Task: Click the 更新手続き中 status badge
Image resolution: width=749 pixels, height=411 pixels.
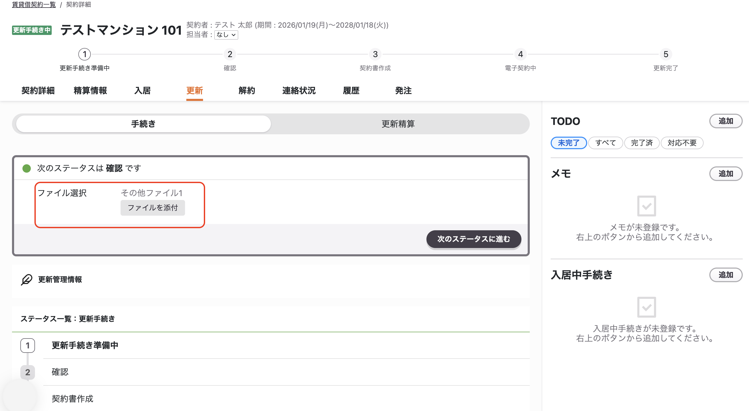Action: (32, 30)
